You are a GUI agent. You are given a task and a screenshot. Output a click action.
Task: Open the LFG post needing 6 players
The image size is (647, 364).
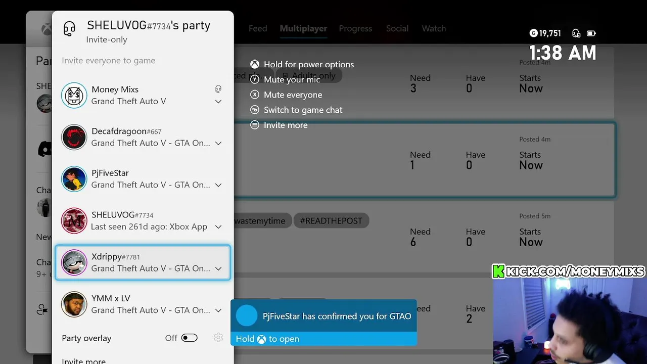click(x=425, y=237)
